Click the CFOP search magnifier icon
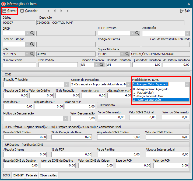Screen dimensions: 193x181 [x=32, y=33]
